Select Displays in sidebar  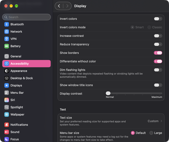click(x=27, y=85)
